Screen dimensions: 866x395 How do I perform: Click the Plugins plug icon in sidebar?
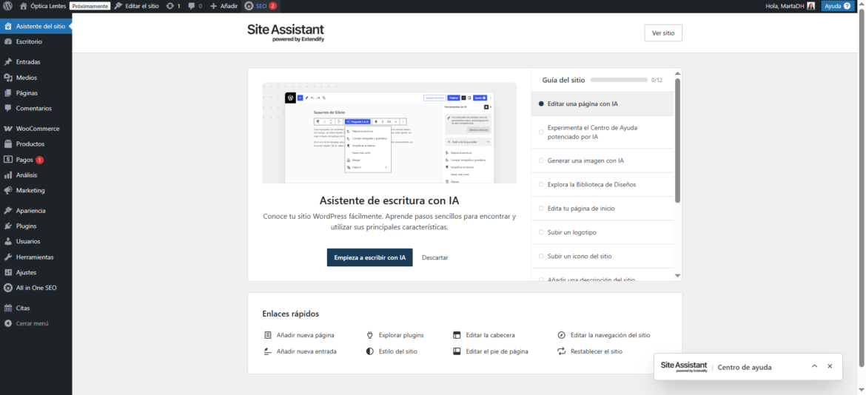(8, 226)
